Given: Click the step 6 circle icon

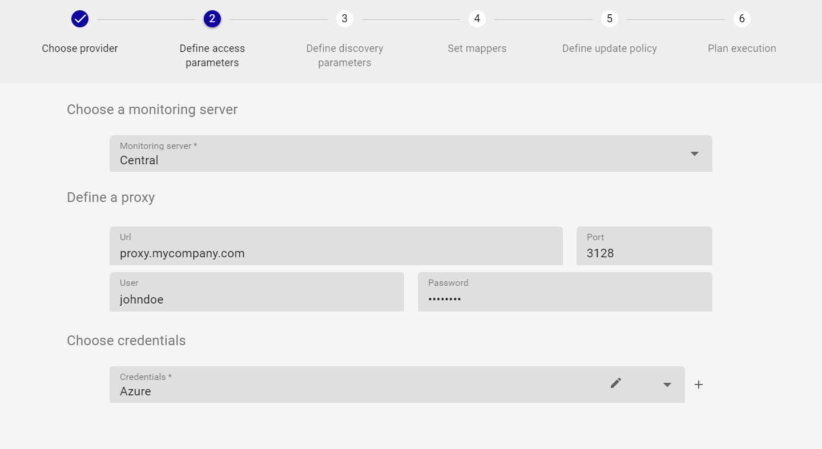Looking at the screenshot, I should coord(742,19).
